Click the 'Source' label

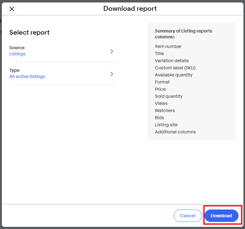coord(17,48)
